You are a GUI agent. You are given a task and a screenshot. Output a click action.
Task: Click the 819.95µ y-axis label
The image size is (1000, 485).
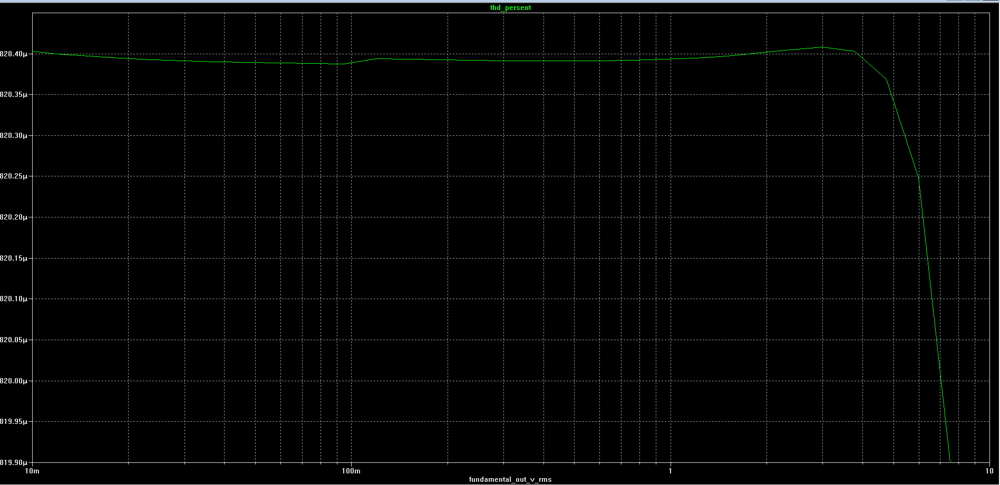click(x=14, y=422)
